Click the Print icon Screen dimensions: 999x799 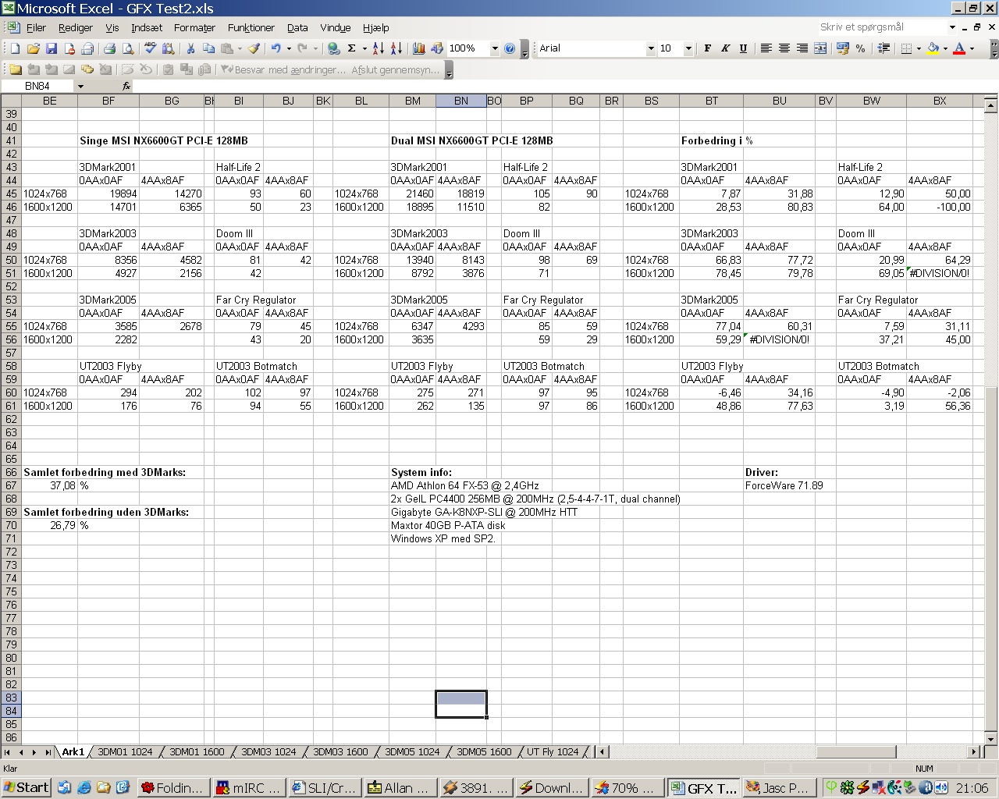tap(109, 48)
